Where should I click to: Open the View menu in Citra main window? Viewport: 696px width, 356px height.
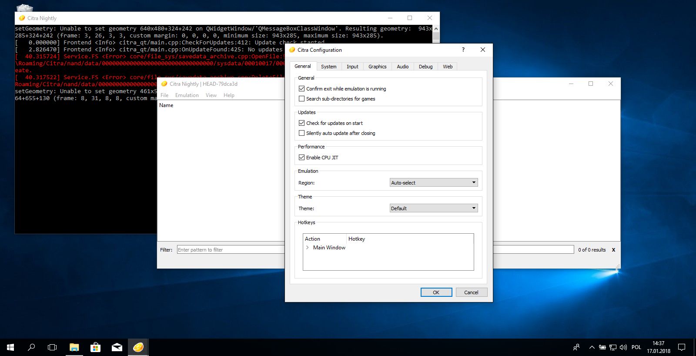tap(211, 95)
